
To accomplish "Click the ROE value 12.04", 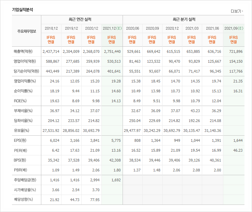I will [216, 101].
